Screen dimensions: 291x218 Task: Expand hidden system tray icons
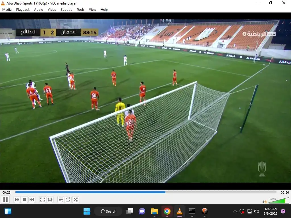(x=235, y=211)
